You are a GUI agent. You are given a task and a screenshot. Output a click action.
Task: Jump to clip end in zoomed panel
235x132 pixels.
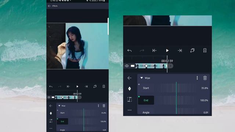[x=180, y=51]
